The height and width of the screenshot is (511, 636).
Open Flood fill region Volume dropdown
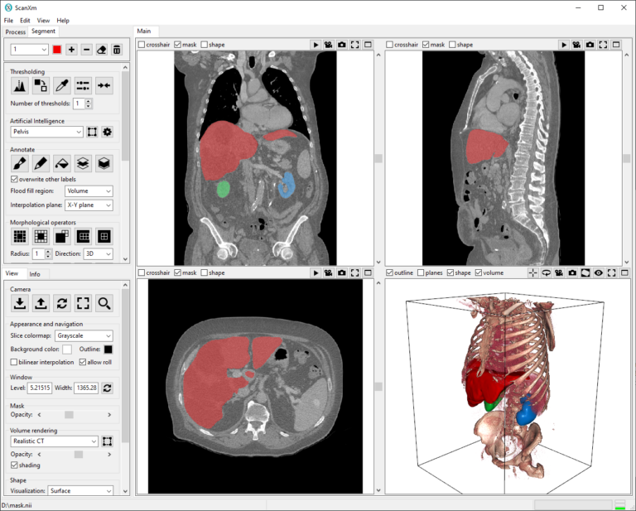(x=89, y=191)
